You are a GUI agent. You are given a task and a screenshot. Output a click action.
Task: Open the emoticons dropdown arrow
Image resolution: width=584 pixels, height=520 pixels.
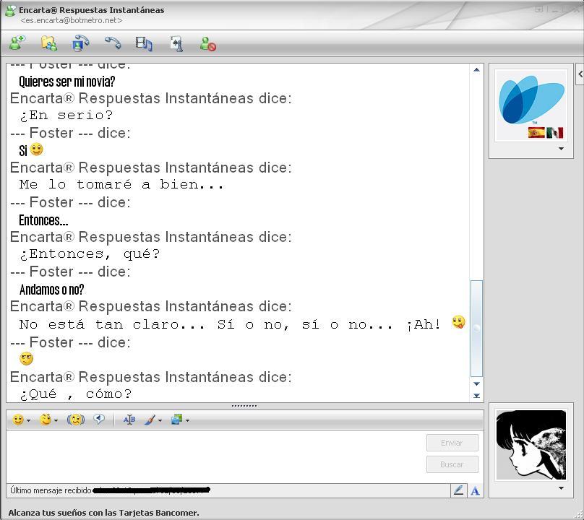click(x=29, y=420)
